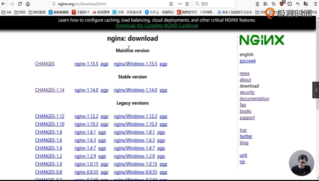Screen dimensions: 319x181
Task: Open the faq sidebar link
Action: click(x=243, y=105)
